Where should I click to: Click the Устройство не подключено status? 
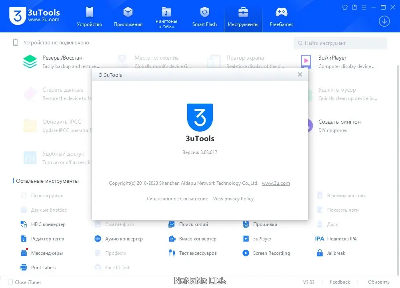[51, 43]
